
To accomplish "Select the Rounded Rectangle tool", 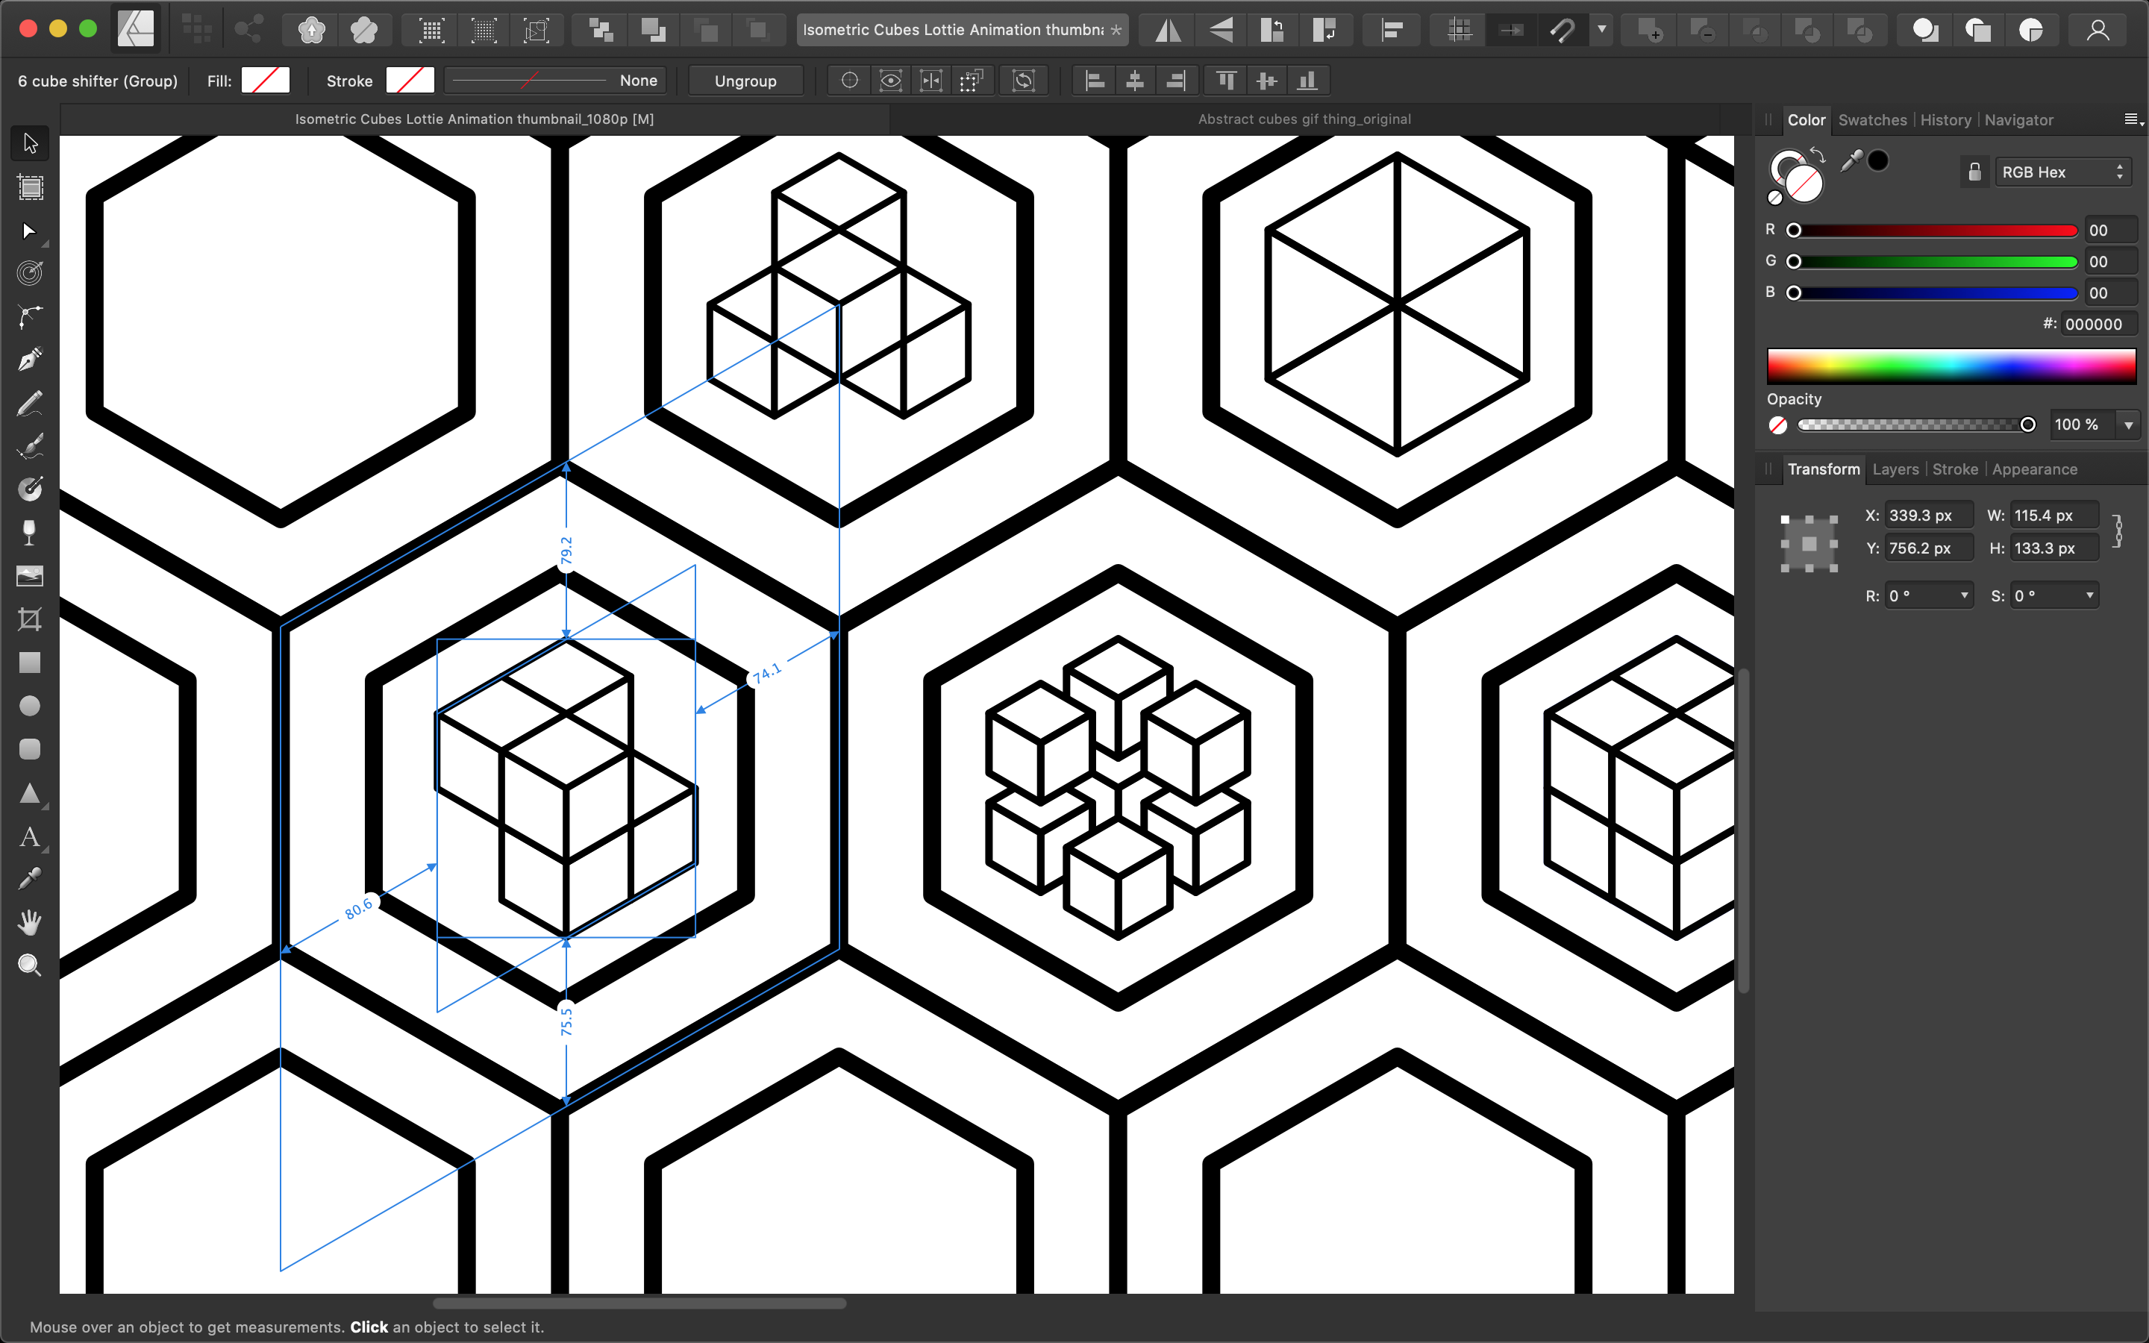I will coord(30,749).
